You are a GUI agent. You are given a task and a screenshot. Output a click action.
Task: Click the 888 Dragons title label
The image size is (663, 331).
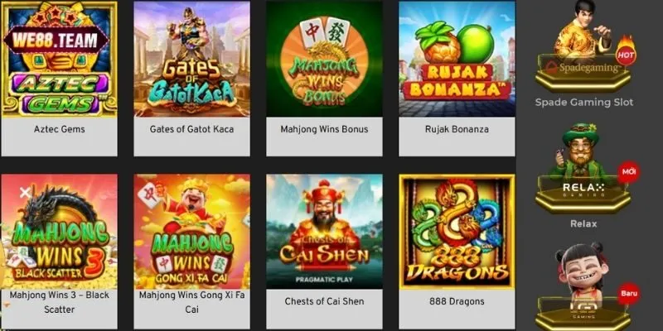[457, 301]
